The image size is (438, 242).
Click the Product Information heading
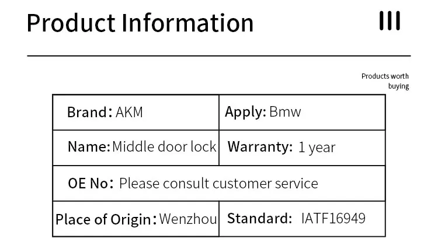pyautogui.click(x=140, y=23)
